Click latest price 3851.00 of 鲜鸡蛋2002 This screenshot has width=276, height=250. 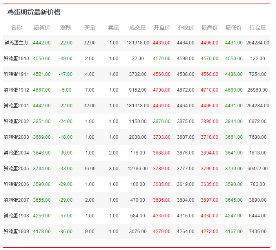[42, 121]
